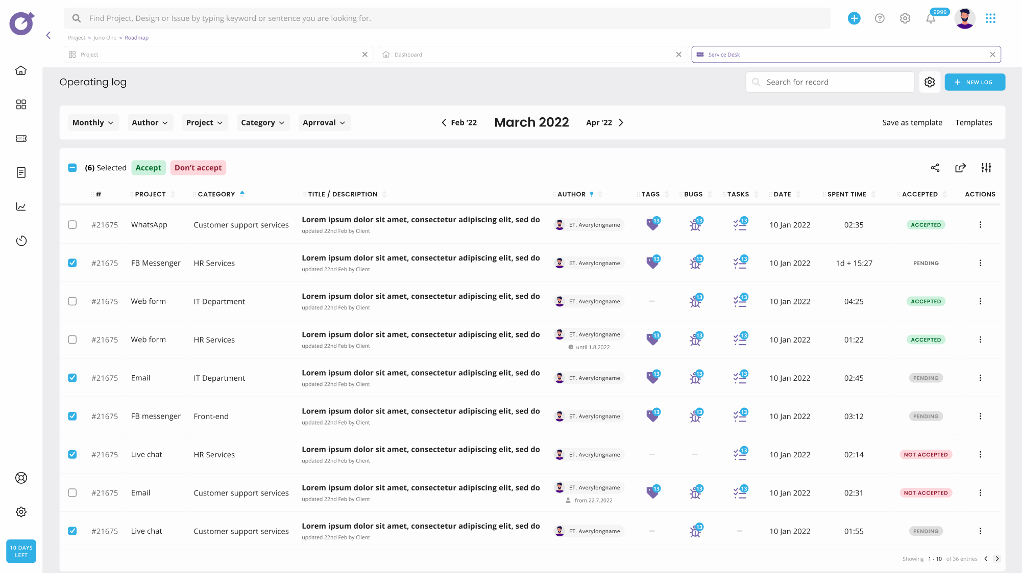The image size is (1022, 573).
Task: Switch to the Dashboard tab
Action: (x=532, y=55)
